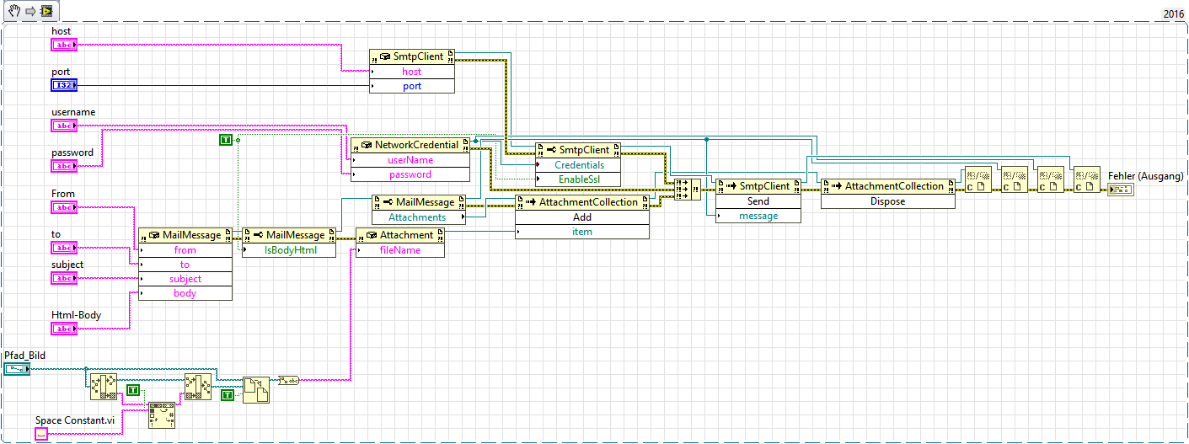This screenshot has height=444, width=1189.
Task: Click the message parameter row of Send
Action: pos(758,216)
